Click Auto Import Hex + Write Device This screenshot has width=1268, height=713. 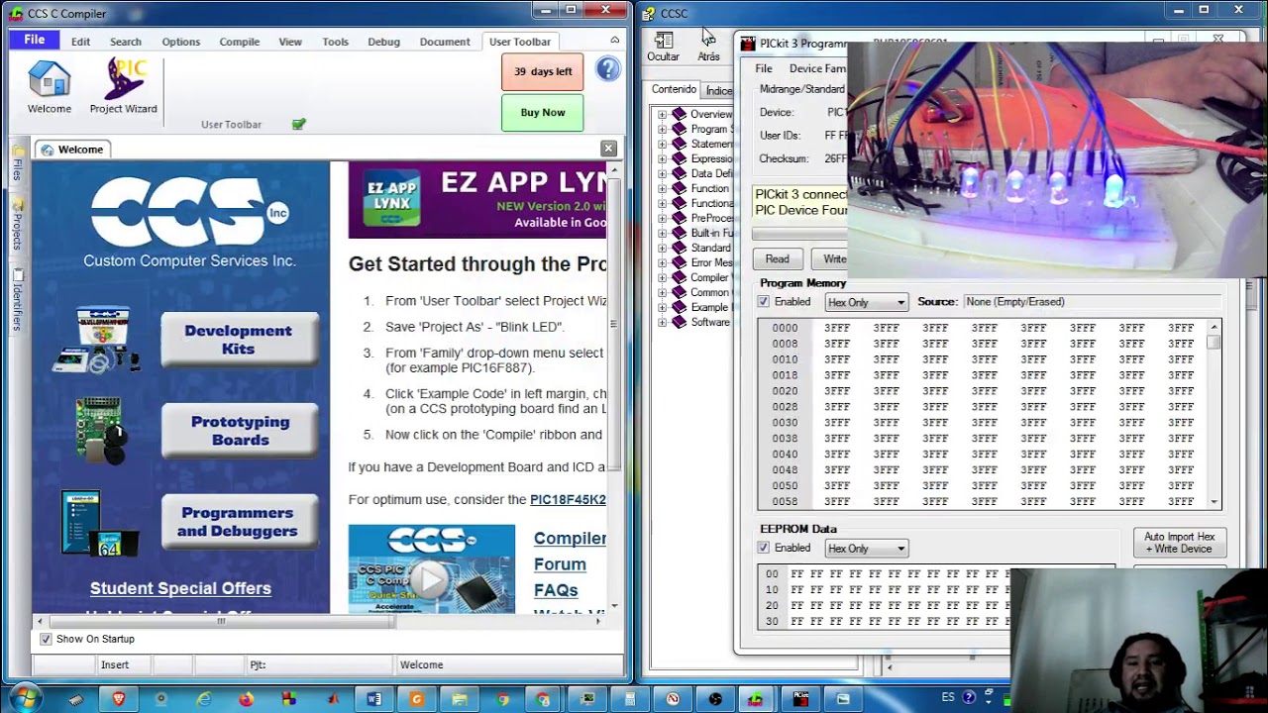1179,543
